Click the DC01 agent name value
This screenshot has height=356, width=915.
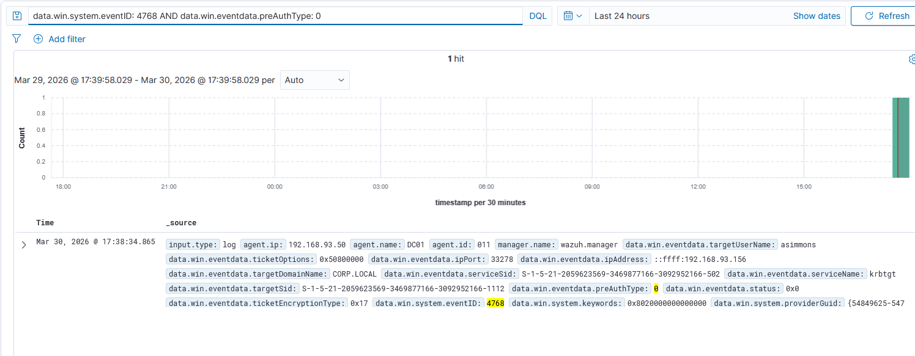tap(416, 245)
